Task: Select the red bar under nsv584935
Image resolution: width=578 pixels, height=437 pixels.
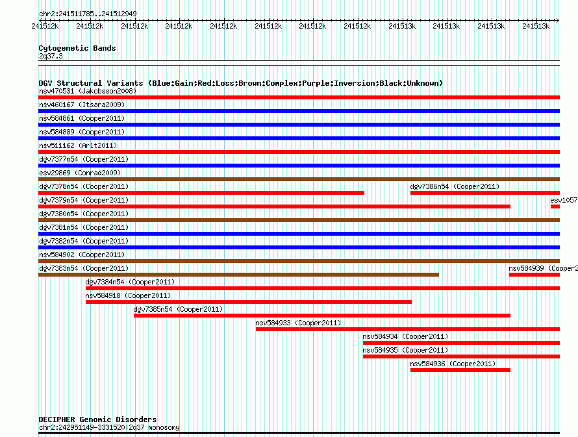Action: pos(462,356)
